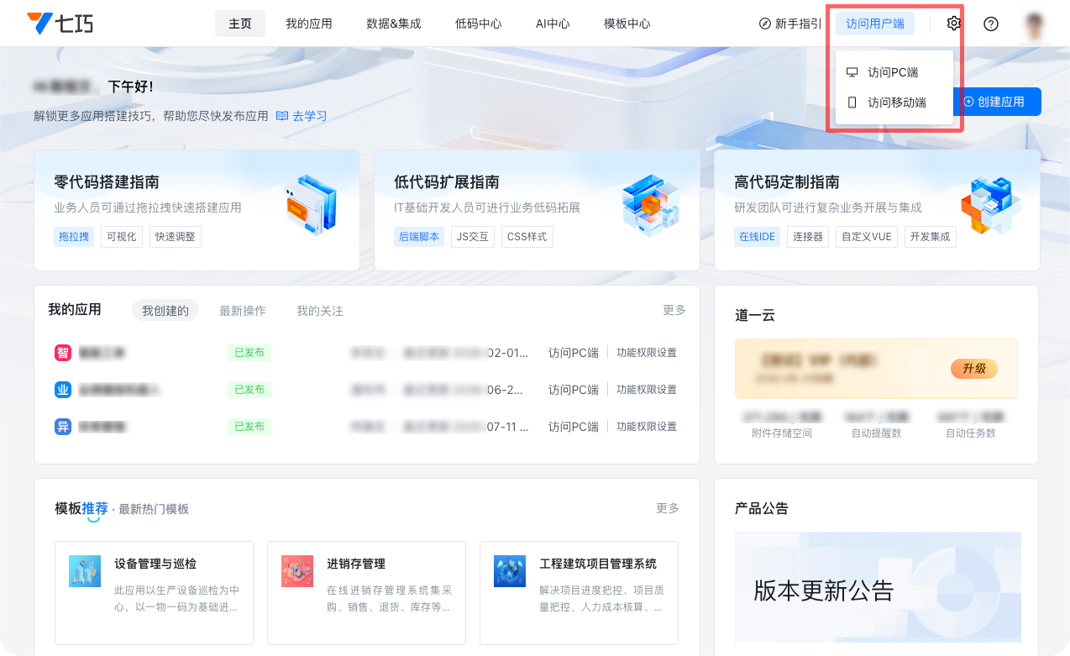Choose 访问移动端 from the dropdown
1070x656 pixels.
894,102
